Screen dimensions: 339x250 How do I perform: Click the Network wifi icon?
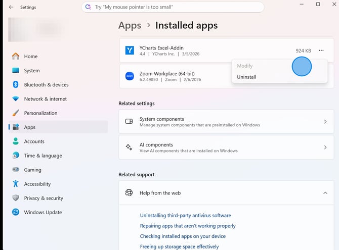[x=16, y=99]
